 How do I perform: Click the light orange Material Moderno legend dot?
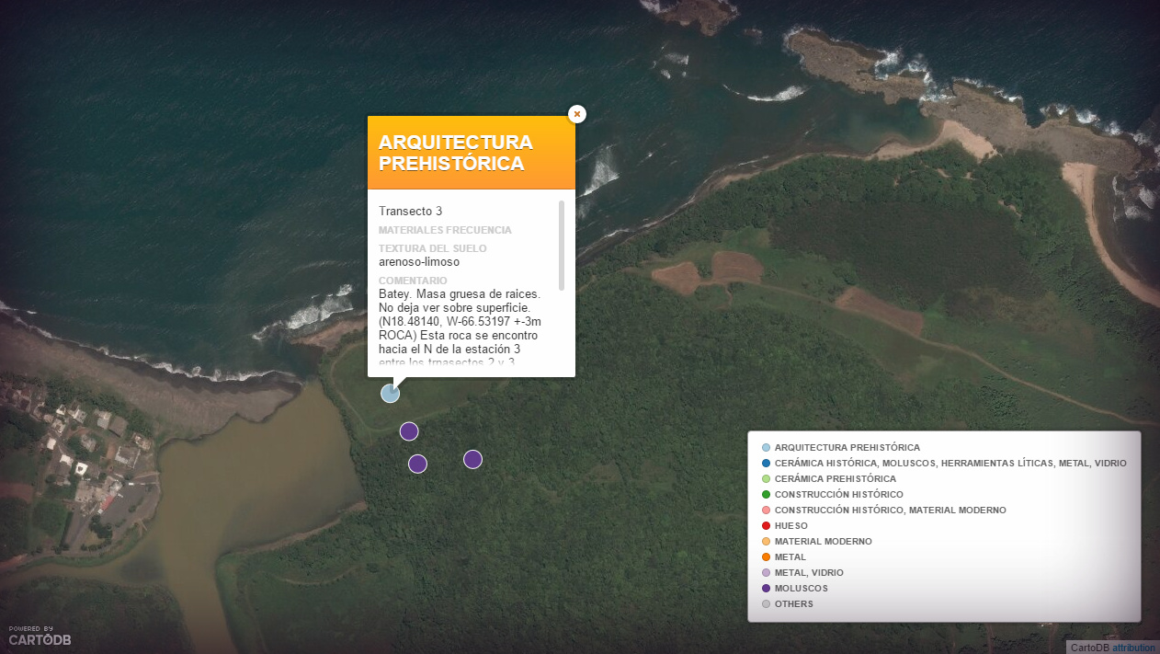coord(766,541)
